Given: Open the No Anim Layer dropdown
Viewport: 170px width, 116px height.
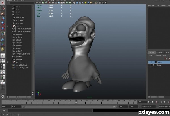Looking at the screenshot, I should [x=148, y=106].
